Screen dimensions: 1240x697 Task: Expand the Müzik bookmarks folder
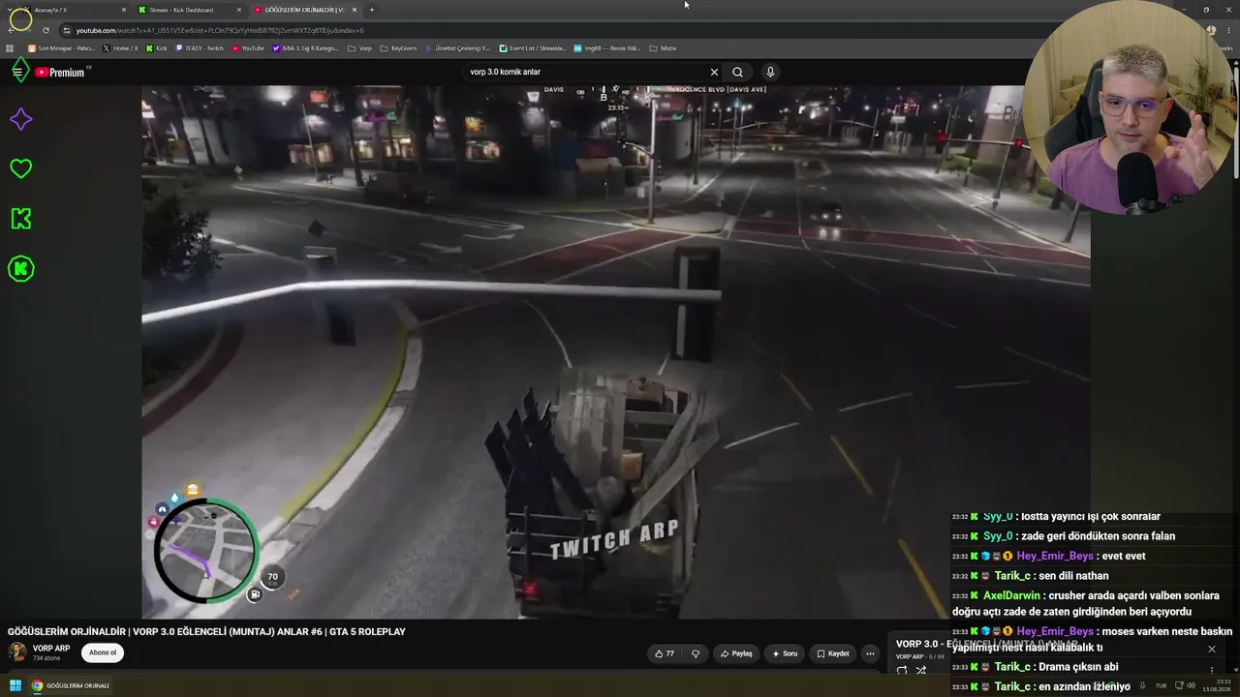(663, 47)
